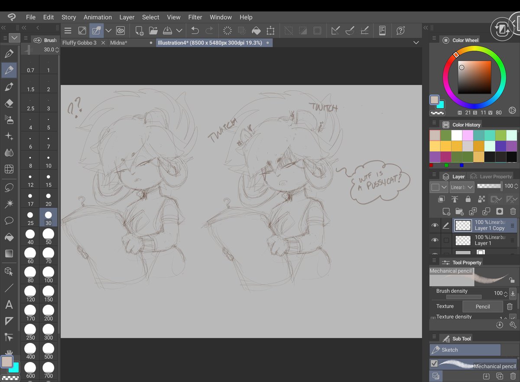Select the Lasso selection tool
This screenshot has width=520, height=382.
(x=9, y=188)
